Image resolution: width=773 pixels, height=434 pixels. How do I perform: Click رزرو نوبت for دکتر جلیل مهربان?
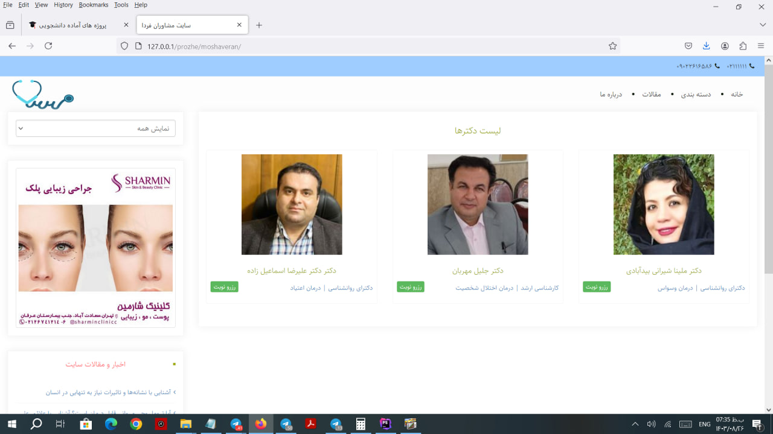pyautogui.click(x=411, y=287)
